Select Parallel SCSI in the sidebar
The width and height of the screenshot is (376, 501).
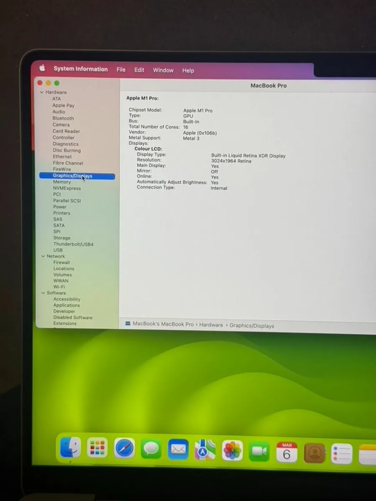(x=67, y=200)
